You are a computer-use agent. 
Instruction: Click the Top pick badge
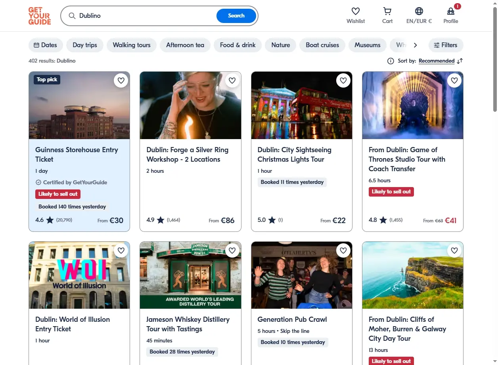(x=47, y=80)
